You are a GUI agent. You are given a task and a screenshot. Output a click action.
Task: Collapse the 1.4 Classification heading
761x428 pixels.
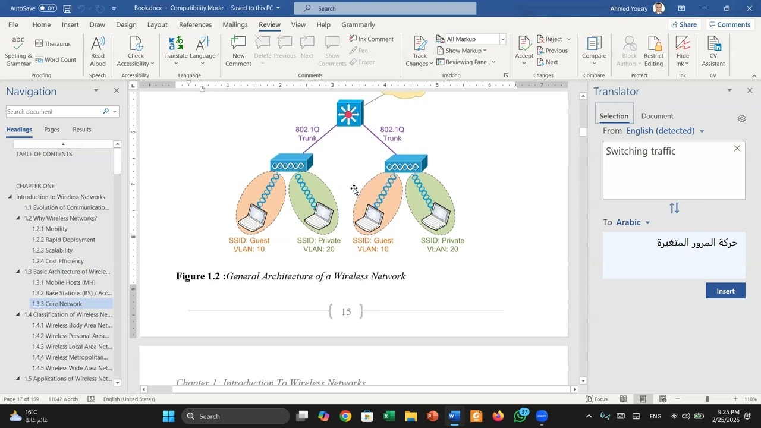18,314
